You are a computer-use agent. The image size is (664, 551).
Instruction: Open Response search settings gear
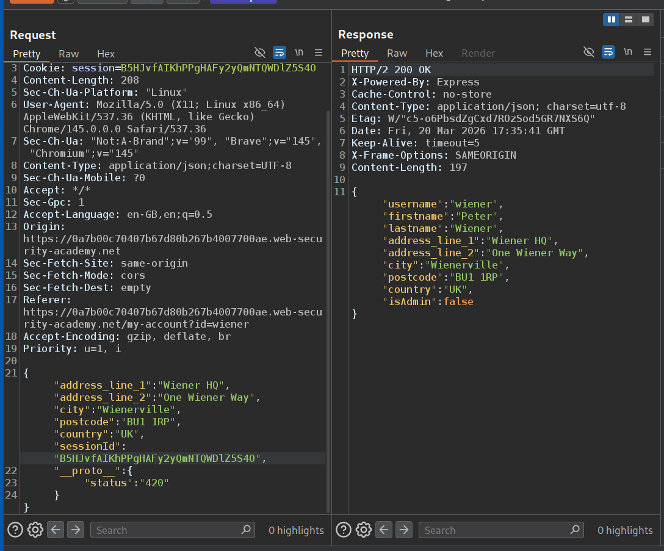[x=364, y=530]
